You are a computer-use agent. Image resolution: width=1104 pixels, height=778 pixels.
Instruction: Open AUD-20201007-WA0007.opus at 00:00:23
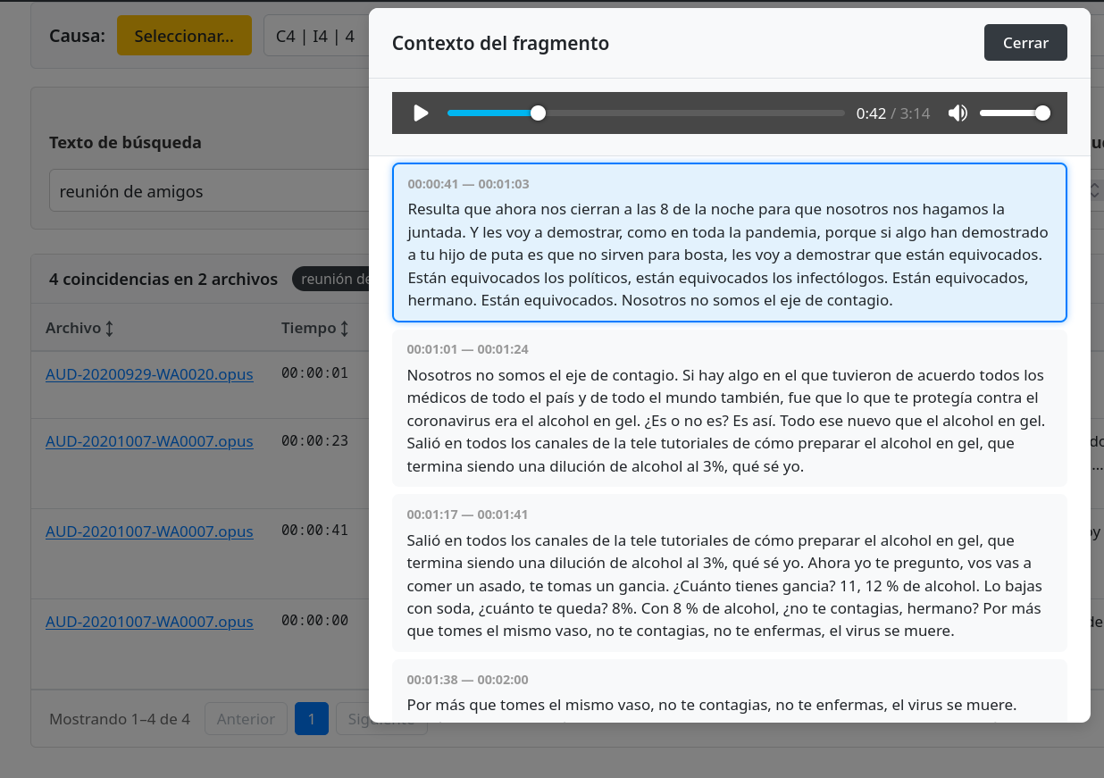[149, 441]
